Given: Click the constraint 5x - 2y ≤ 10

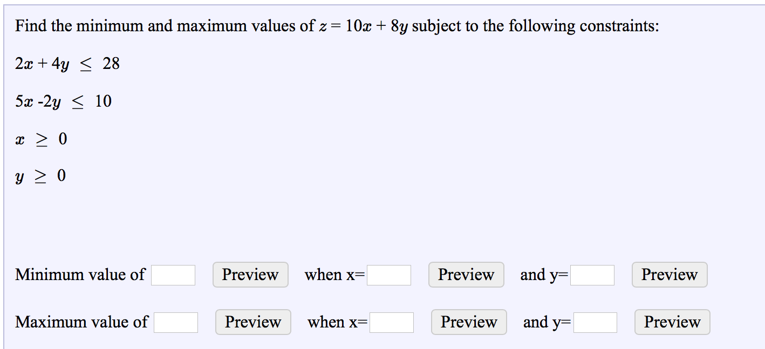Looking at the screenshot, I should 63,101.
